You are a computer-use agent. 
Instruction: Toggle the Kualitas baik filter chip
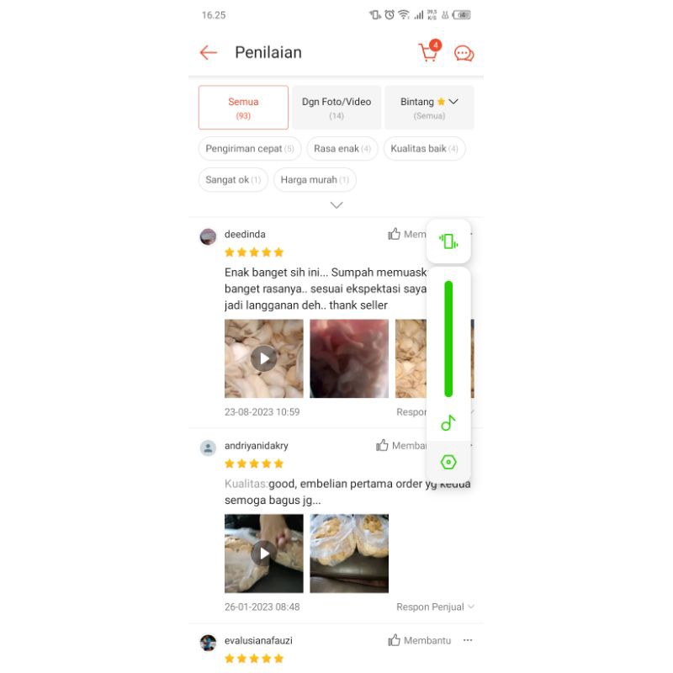pos(424,149)
